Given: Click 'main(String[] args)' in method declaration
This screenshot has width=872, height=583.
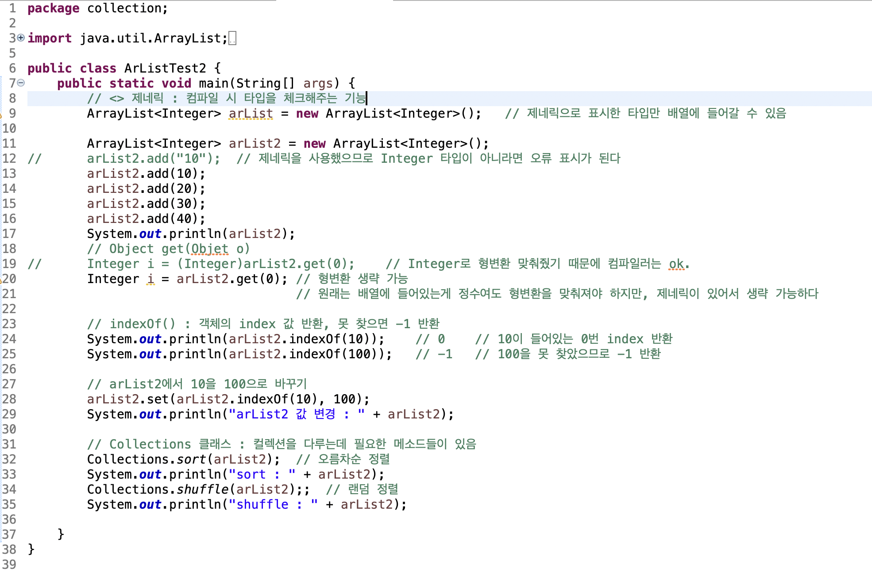Looking at the screenshot, I should click(x=269, y=84).
